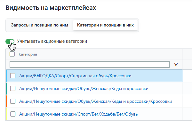
Task: Click the yellow color marker on fourth row
Action: pos(6,114)
